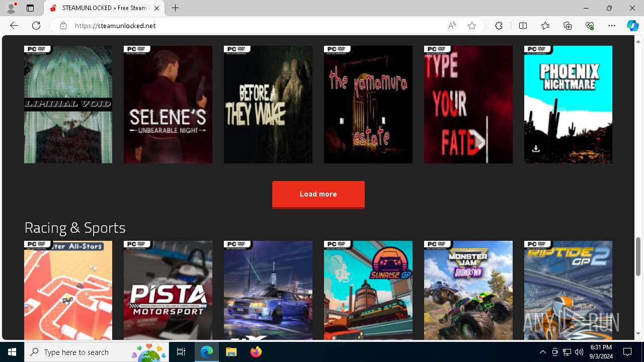Open Before They Wake game cover

[268, 105]
